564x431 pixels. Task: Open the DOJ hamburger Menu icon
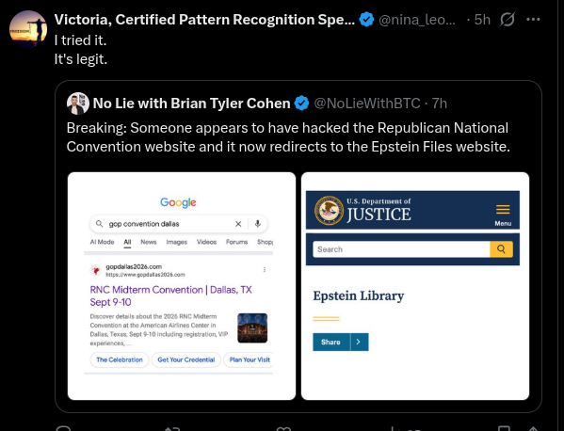[x=503, y=215]
